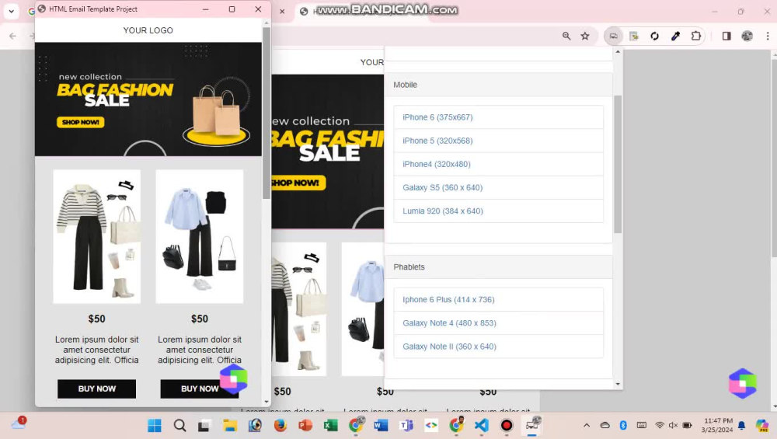Screen dimensions: 777x439
Task: Click the browser back arrow
Action: (13, 36)
